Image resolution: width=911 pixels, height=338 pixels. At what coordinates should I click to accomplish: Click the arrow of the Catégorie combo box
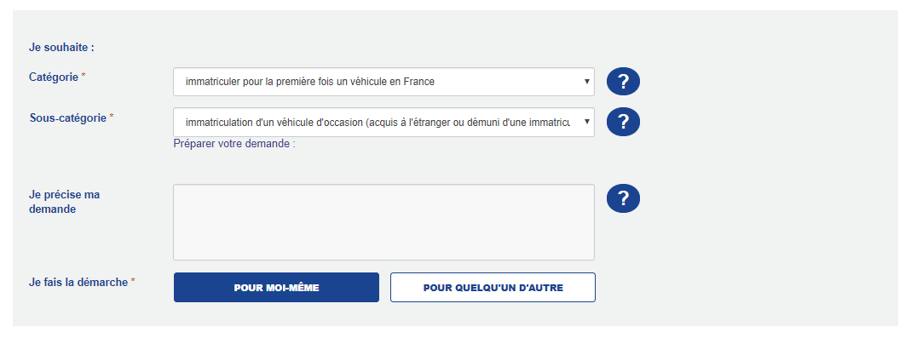pyautogui.click(x=587, y=82)
